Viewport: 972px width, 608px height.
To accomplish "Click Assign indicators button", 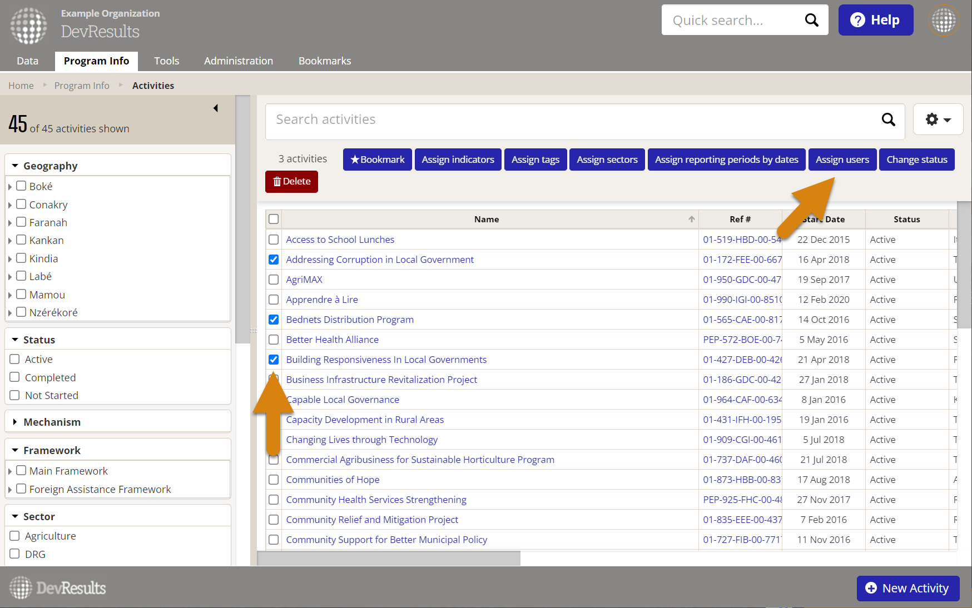I will click(458, 160).
